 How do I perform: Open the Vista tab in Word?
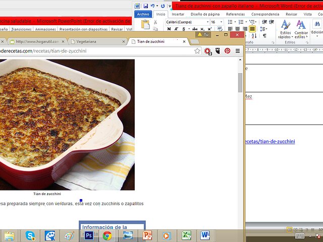307,14
